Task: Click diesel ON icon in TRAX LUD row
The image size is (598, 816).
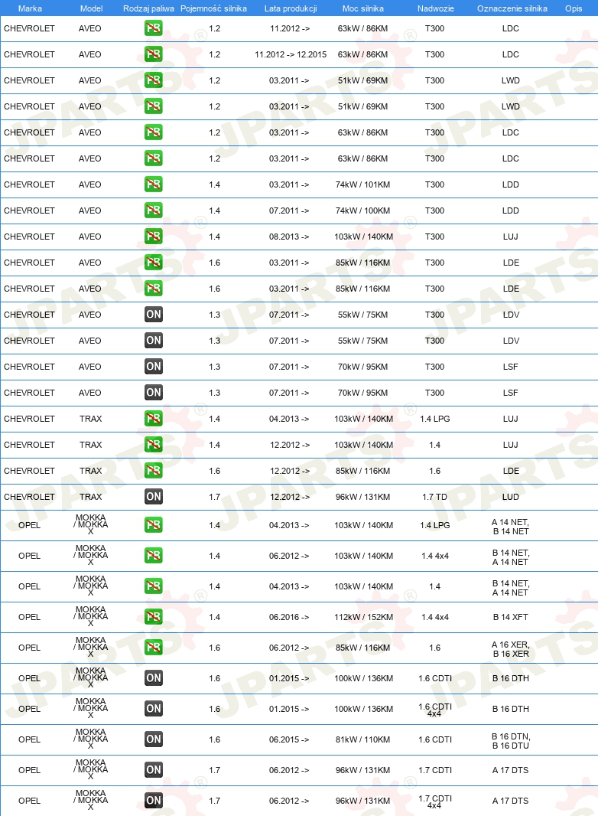Action: click(x=154, y=497)
